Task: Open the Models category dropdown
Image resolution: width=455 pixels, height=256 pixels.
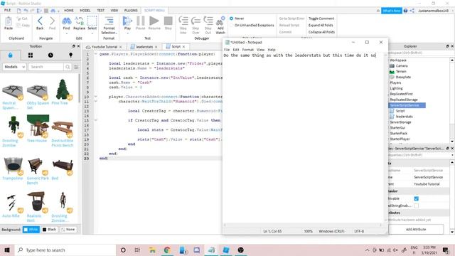Action: tap(14, 67)
